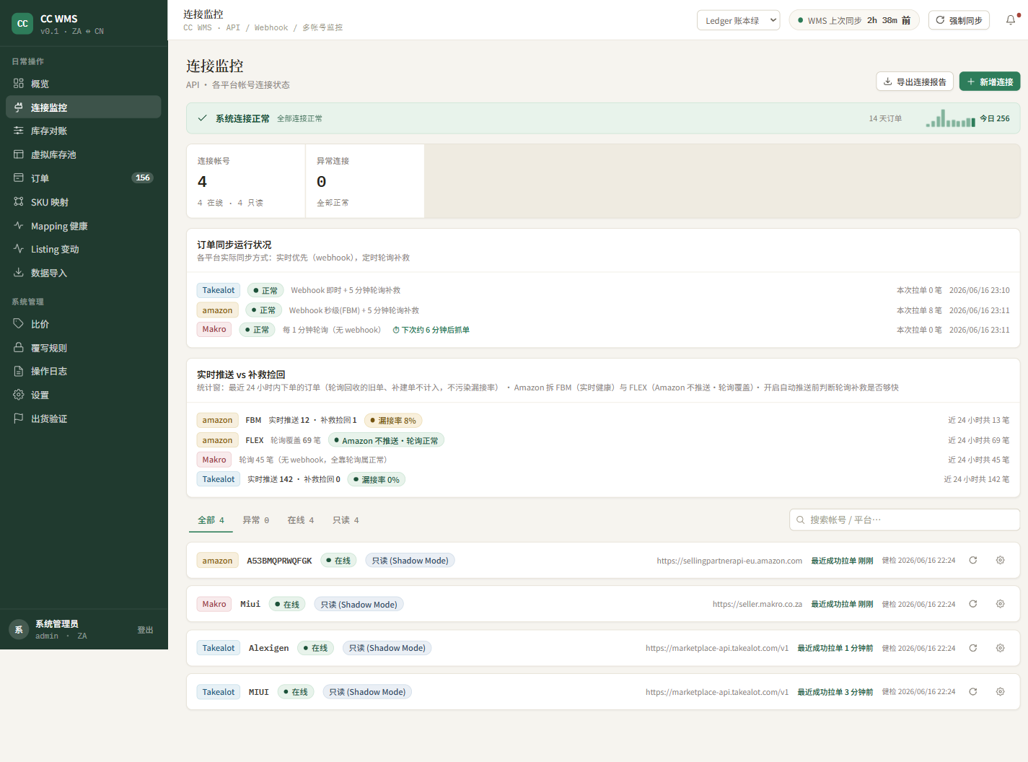Screen dimensions: 1028x762
Task: Click the 数据导入 download icon
Action: click(19, 273)
